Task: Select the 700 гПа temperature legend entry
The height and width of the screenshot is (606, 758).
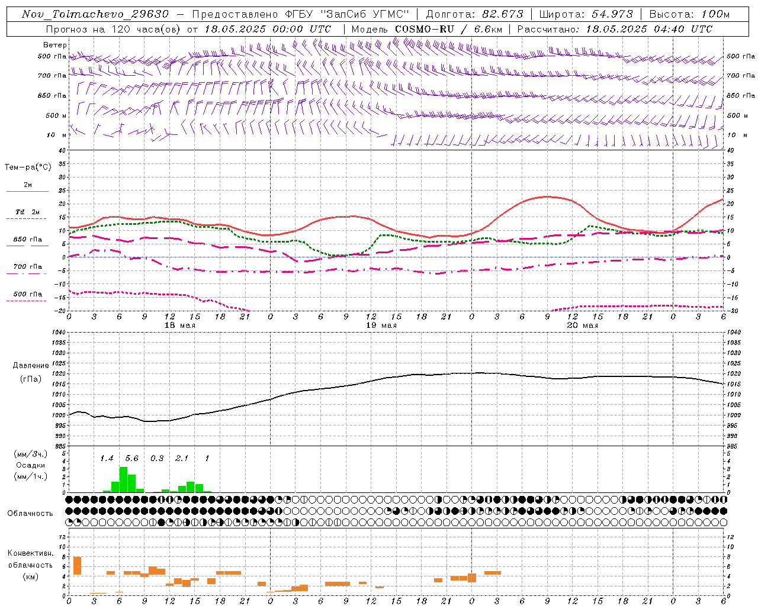Action: 27,266
